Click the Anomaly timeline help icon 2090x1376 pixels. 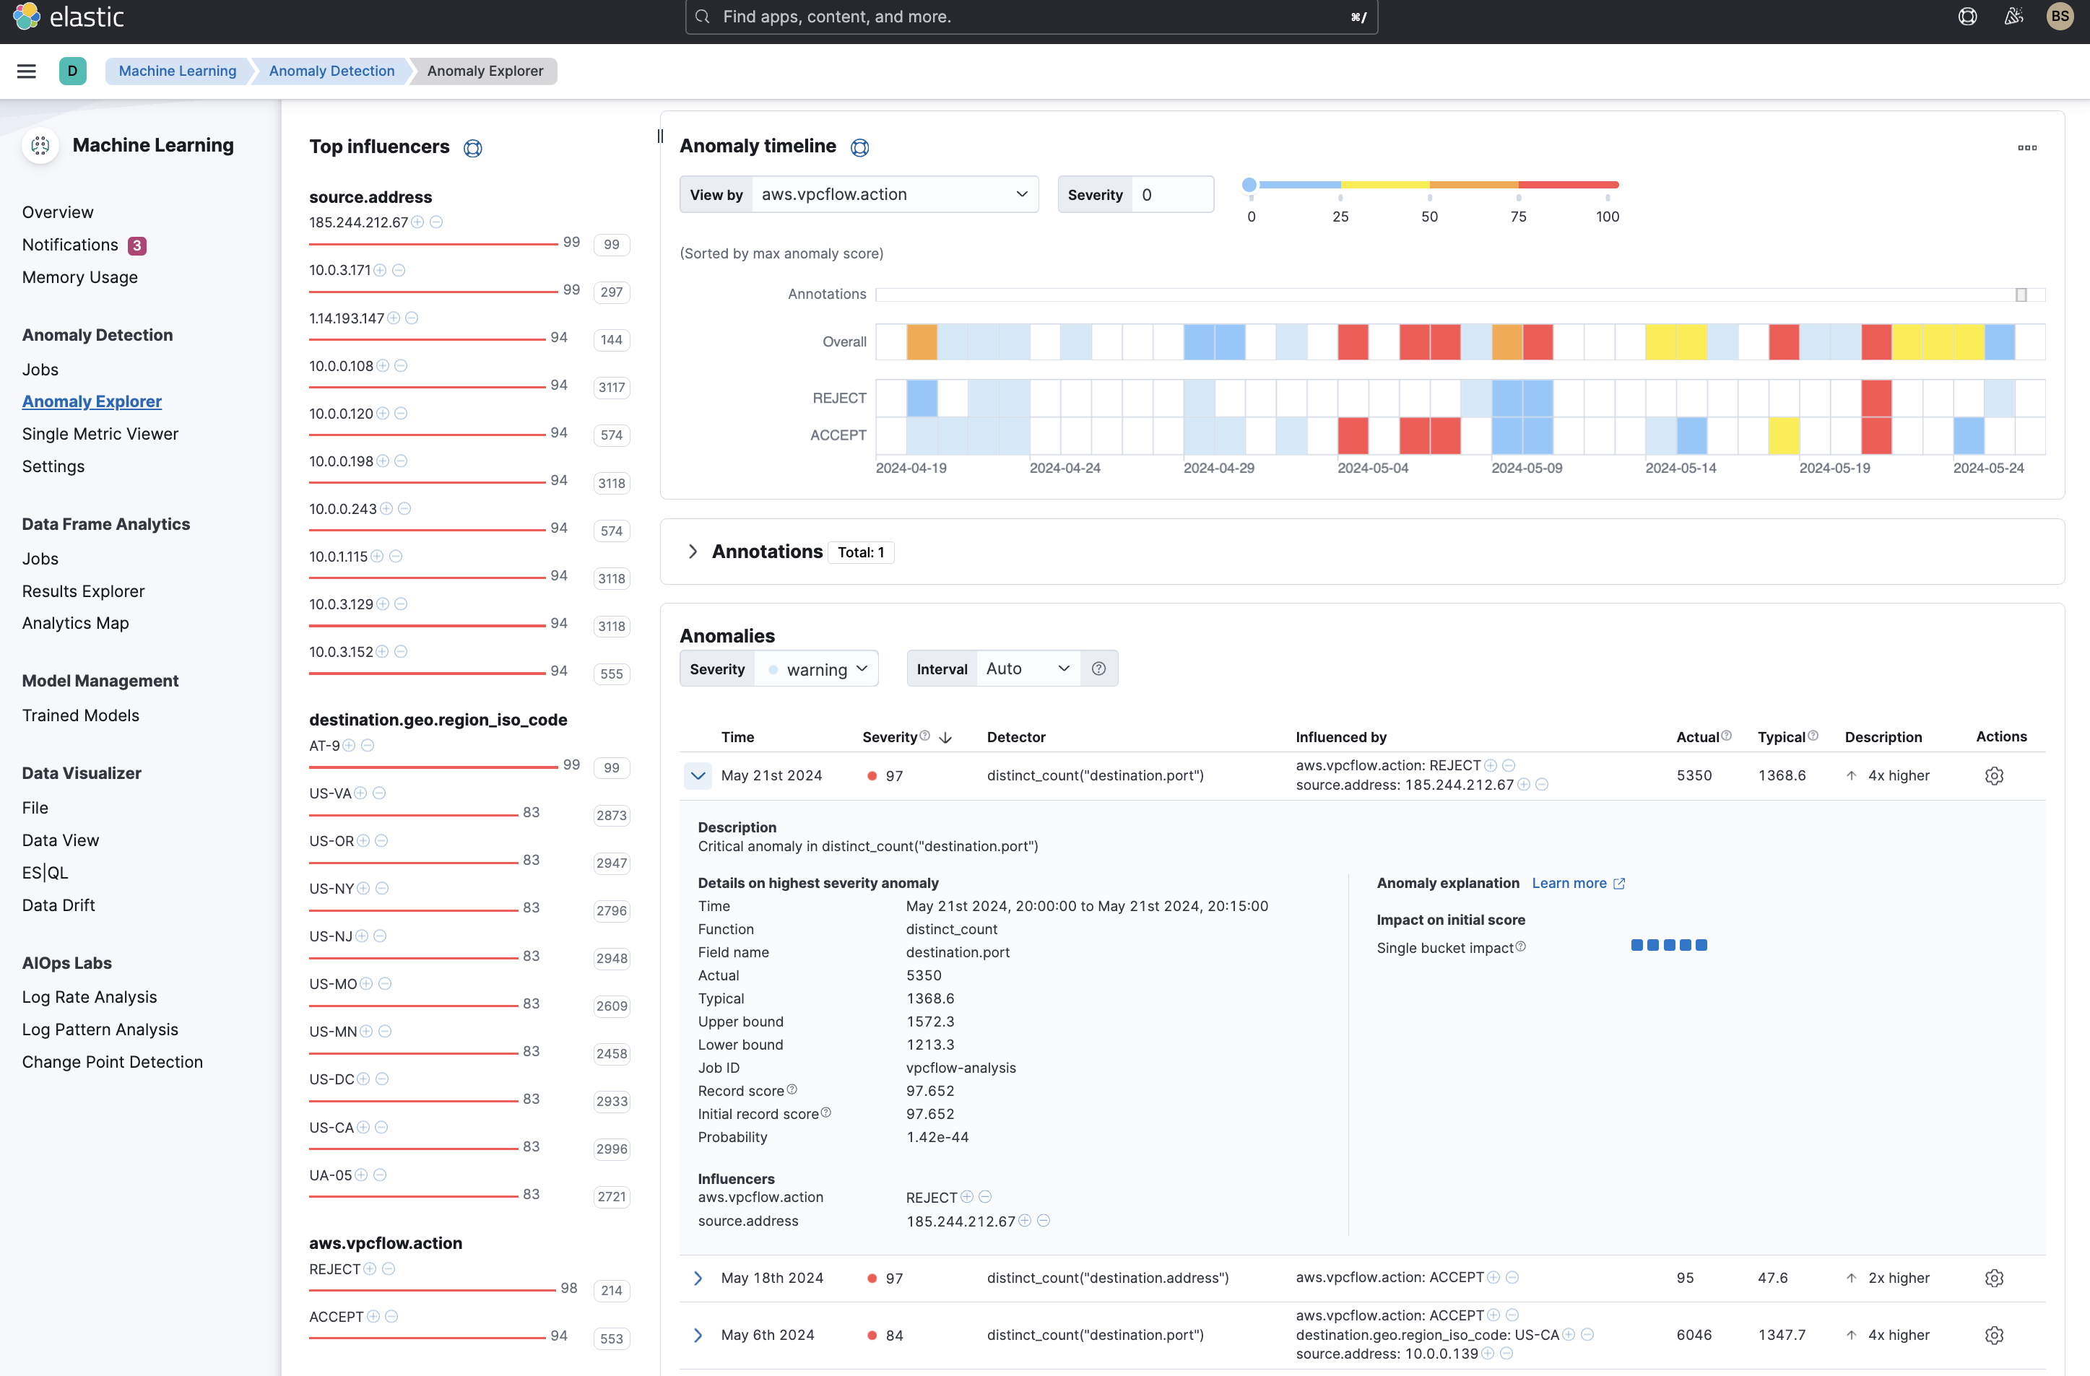[x=859, y=147]
